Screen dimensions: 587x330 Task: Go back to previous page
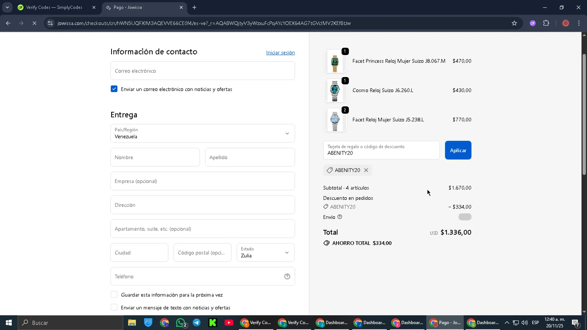8,23
